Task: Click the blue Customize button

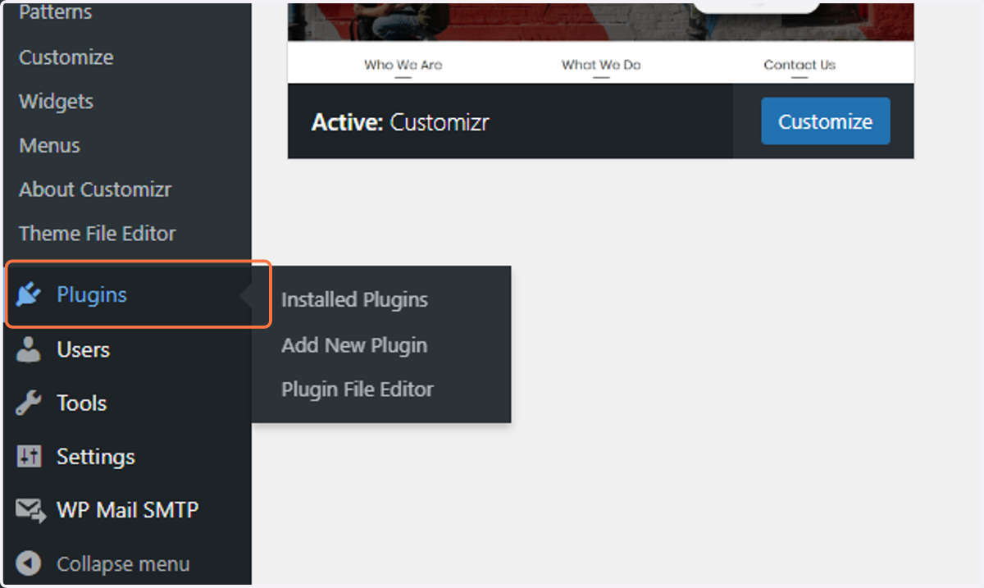Action: pos(826,121)
